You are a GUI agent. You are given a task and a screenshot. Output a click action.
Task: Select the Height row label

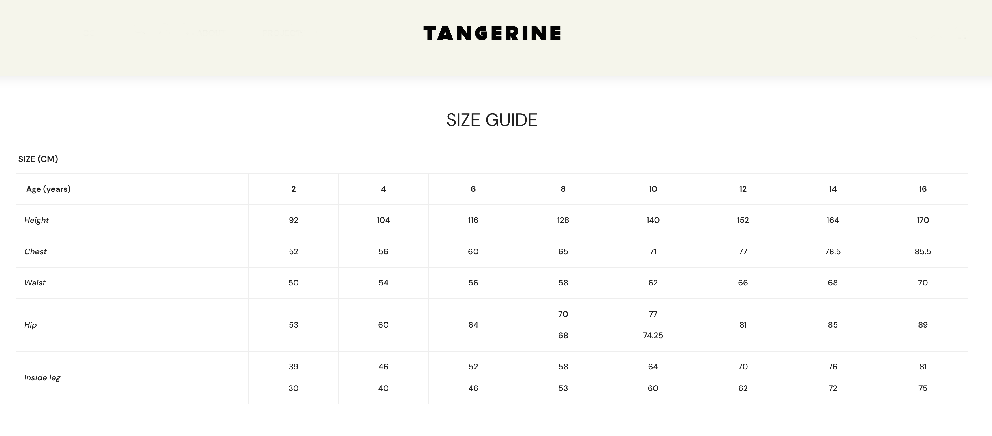click(37, 220)
